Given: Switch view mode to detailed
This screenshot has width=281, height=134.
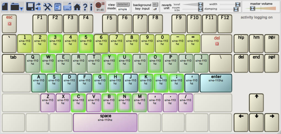Looking at the screenshot, I should click(123, 4).
